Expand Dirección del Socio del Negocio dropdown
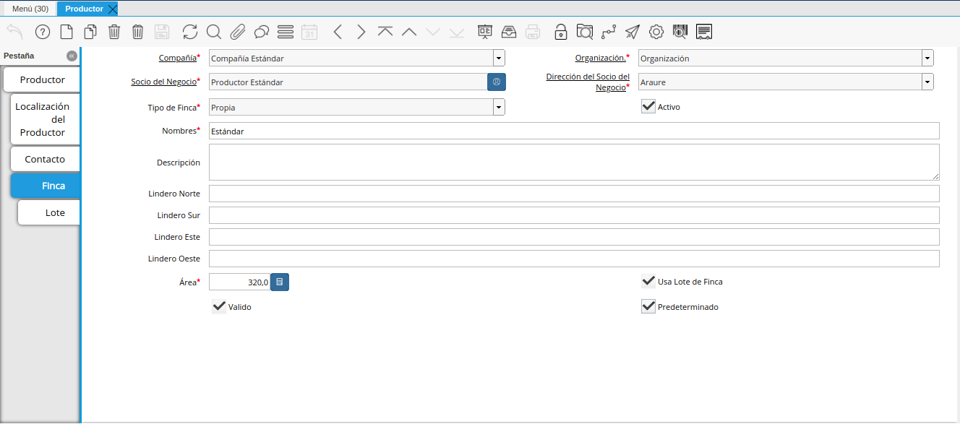Viewport: 960px width, 424px height. tap(927, 82)
